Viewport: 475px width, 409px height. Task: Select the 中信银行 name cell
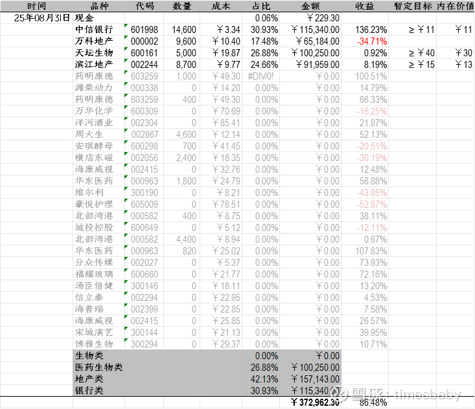click(98, 30)
